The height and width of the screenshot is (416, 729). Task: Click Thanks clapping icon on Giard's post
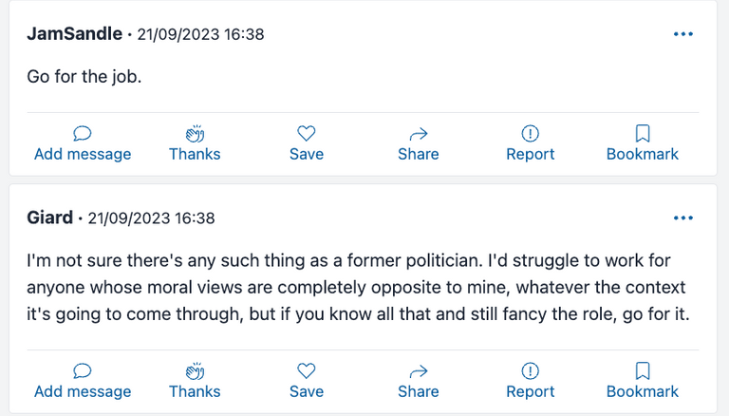click(x=195, y=371)
